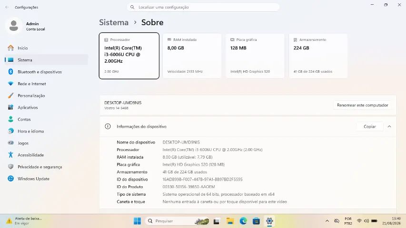
Task: Open Hora e idioma globe icon
Action: [10, 131]
